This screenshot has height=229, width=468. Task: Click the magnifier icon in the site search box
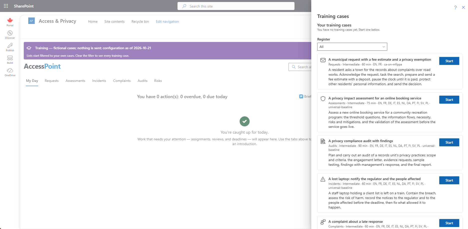[x=184, y=6]
